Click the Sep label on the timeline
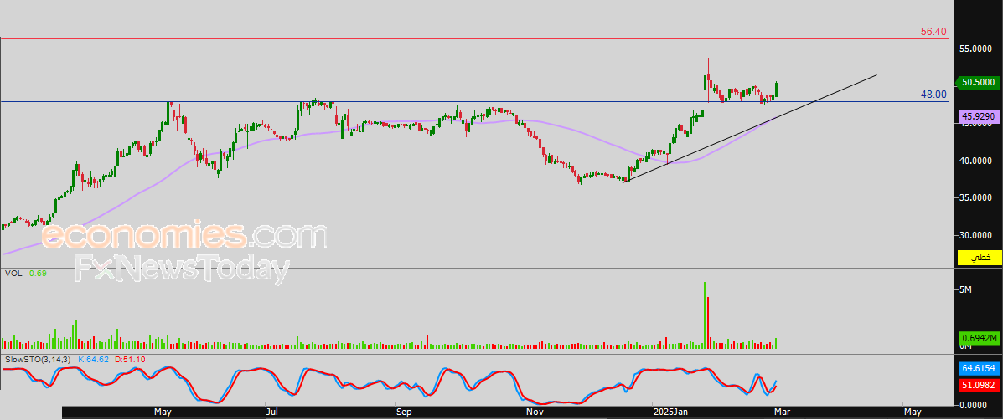Viewport: 1003px width, 420px height. click(x=403, y=413)
